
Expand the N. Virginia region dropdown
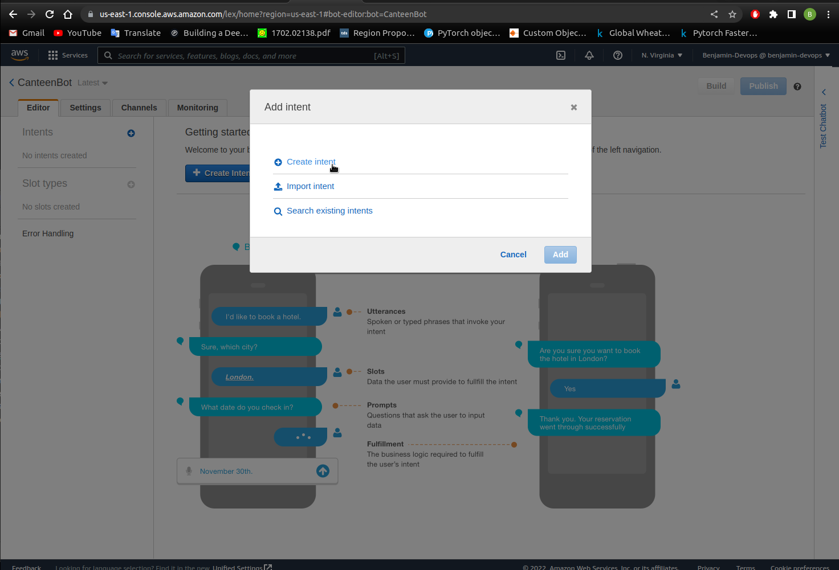coord(662,55)
